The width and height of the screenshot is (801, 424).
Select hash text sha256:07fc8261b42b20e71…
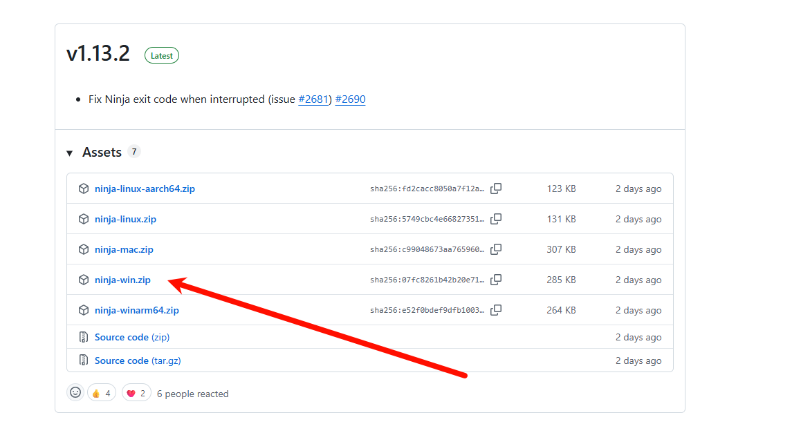pyautogui.click(x=427, y=280)
